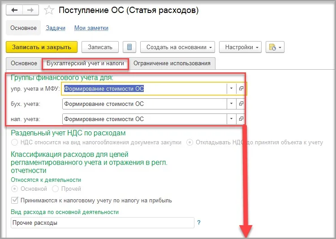Open form for бух. учета value

coord(241,104)
